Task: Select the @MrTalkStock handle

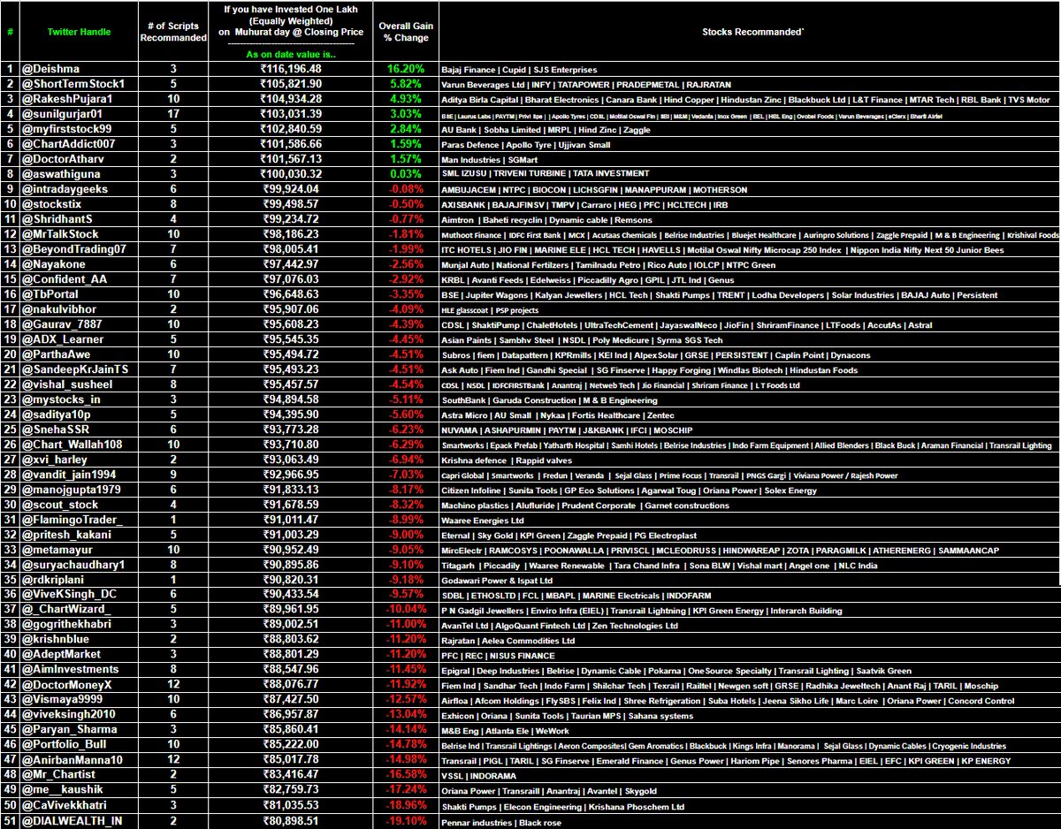Action: (x=60, y=234)
